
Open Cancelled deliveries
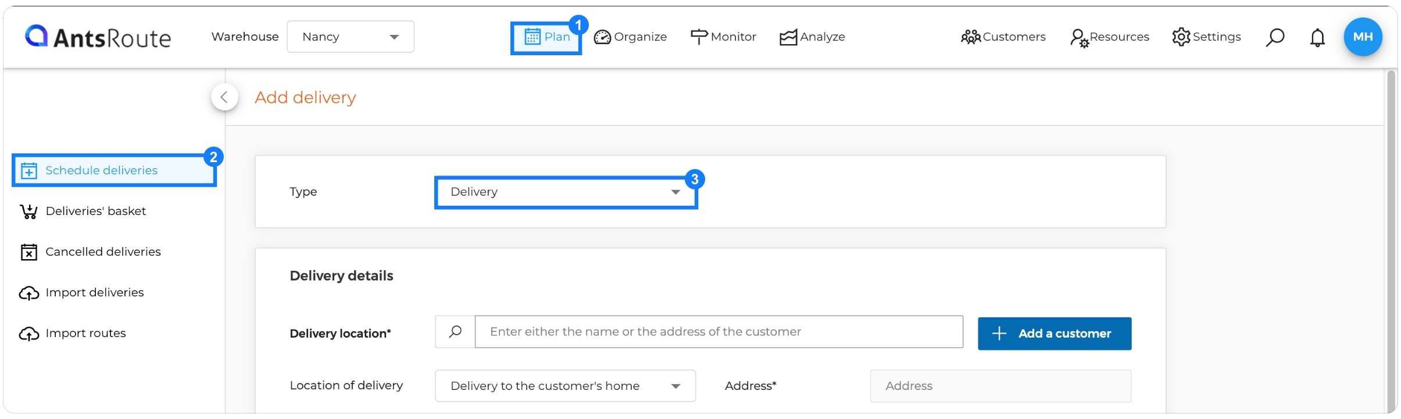tap(90, 252)
